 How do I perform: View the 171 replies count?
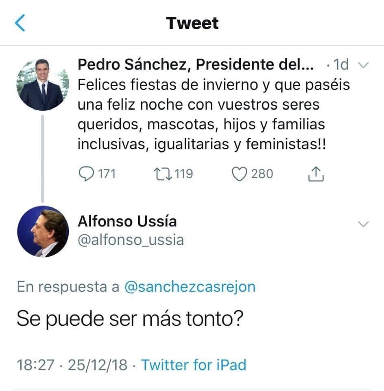point(107,174)
